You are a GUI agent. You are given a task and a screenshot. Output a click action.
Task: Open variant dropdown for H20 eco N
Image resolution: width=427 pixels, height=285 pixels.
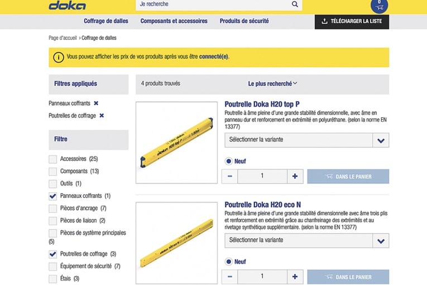click(x=307, y=240)
